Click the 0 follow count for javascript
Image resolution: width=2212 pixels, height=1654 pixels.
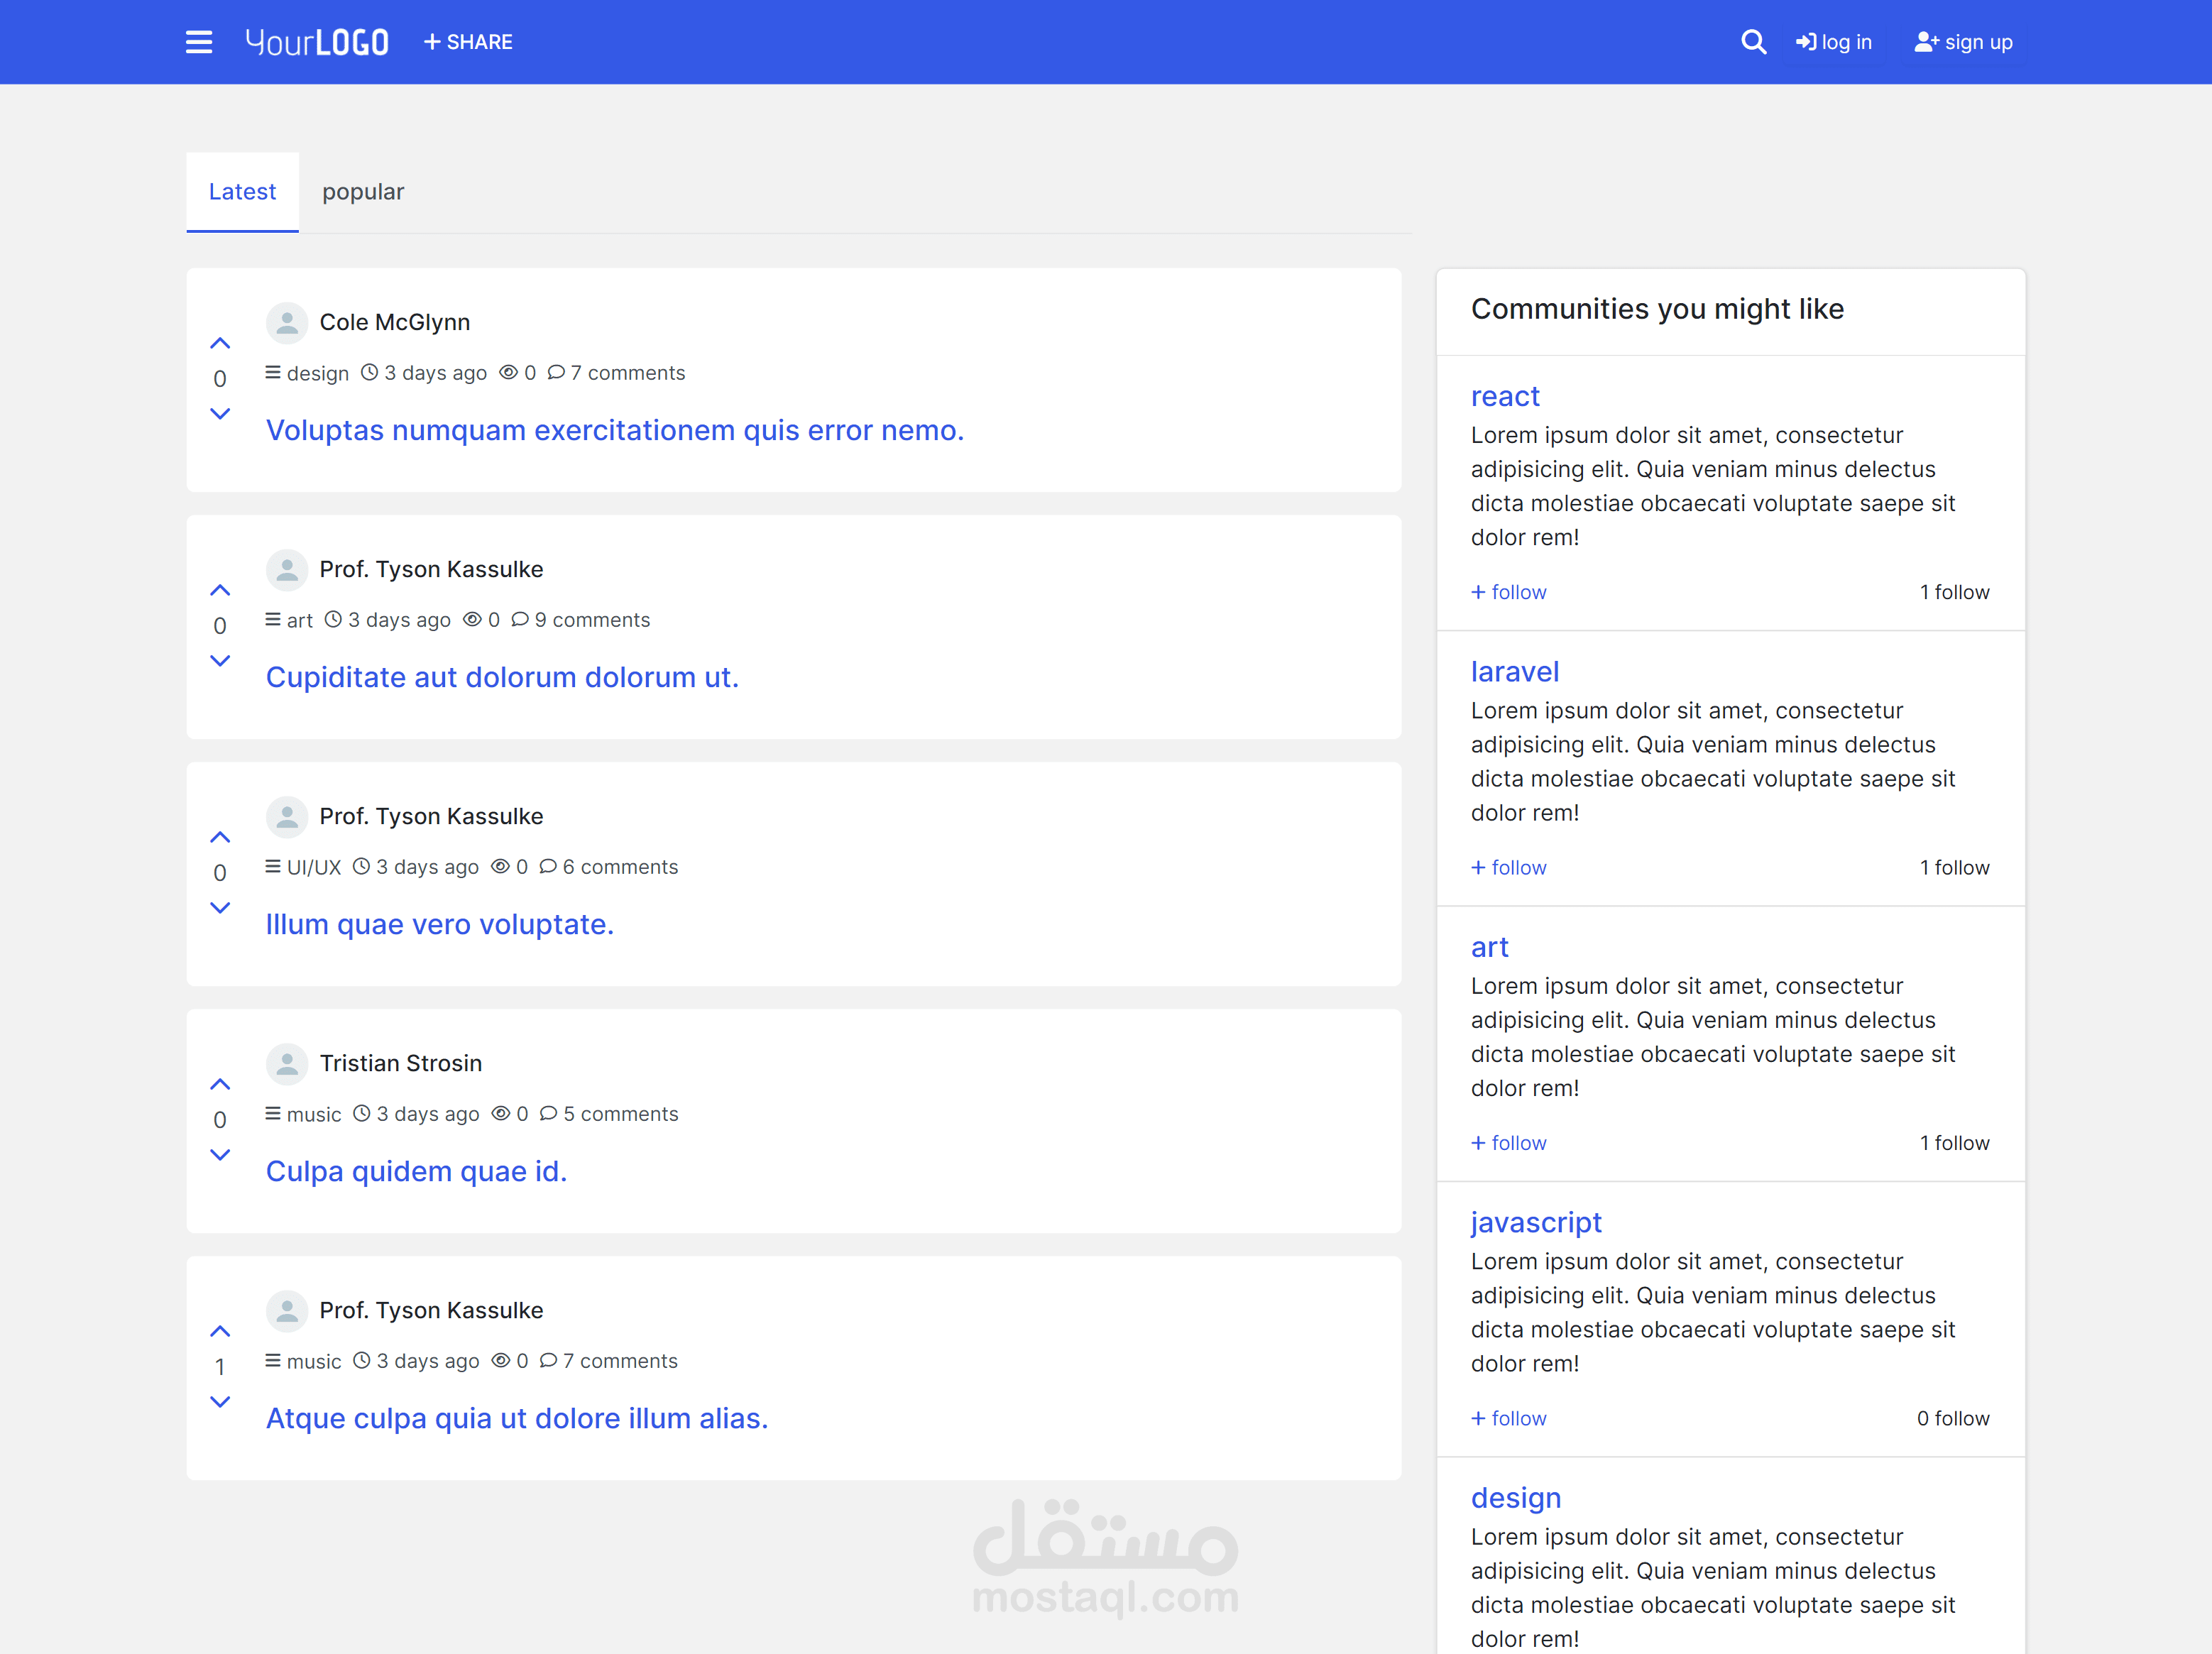coord(1953,1418)
